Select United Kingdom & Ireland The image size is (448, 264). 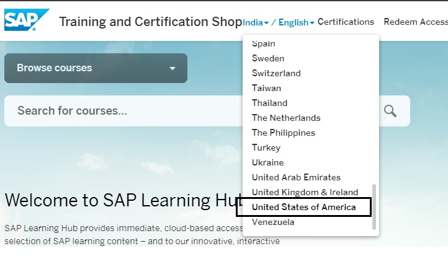coord(305,192)
